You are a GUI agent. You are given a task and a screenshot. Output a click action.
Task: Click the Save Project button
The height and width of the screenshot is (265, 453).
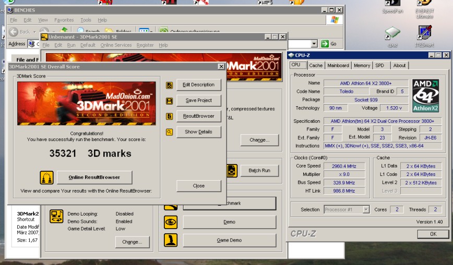point(199,100)
